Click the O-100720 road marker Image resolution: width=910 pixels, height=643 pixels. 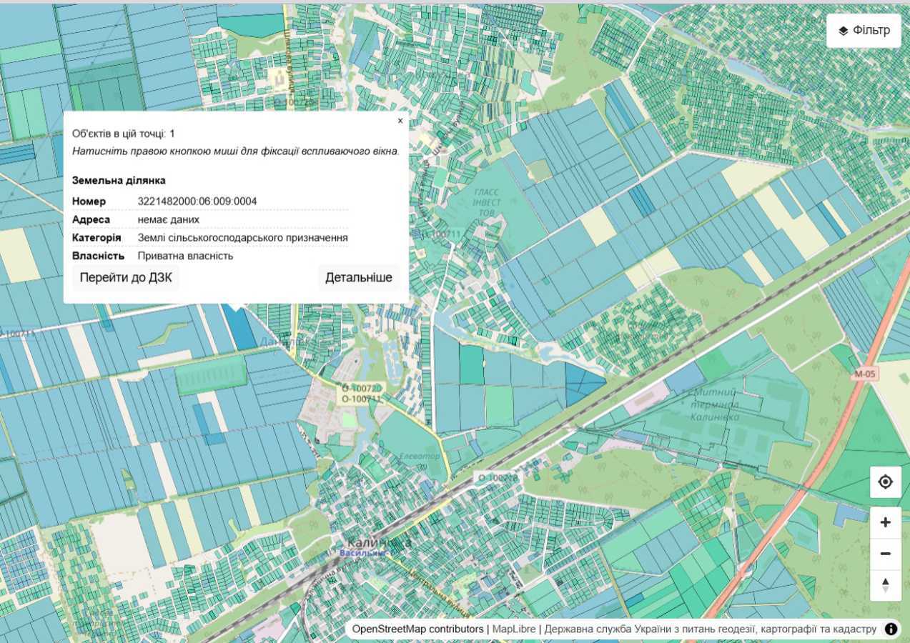[x=362, y=388]
